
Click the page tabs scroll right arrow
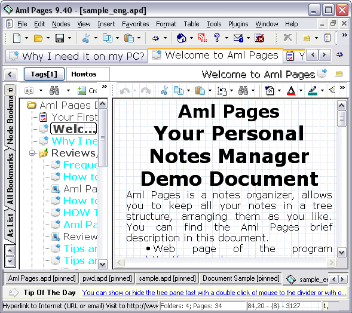pyautogui.click(x=325, y=54)
